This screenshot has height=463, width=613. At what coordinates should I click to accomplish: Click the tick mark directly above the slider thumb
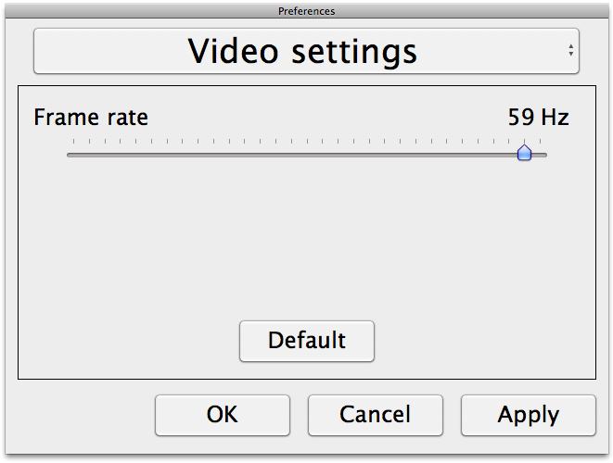[524, 142]
